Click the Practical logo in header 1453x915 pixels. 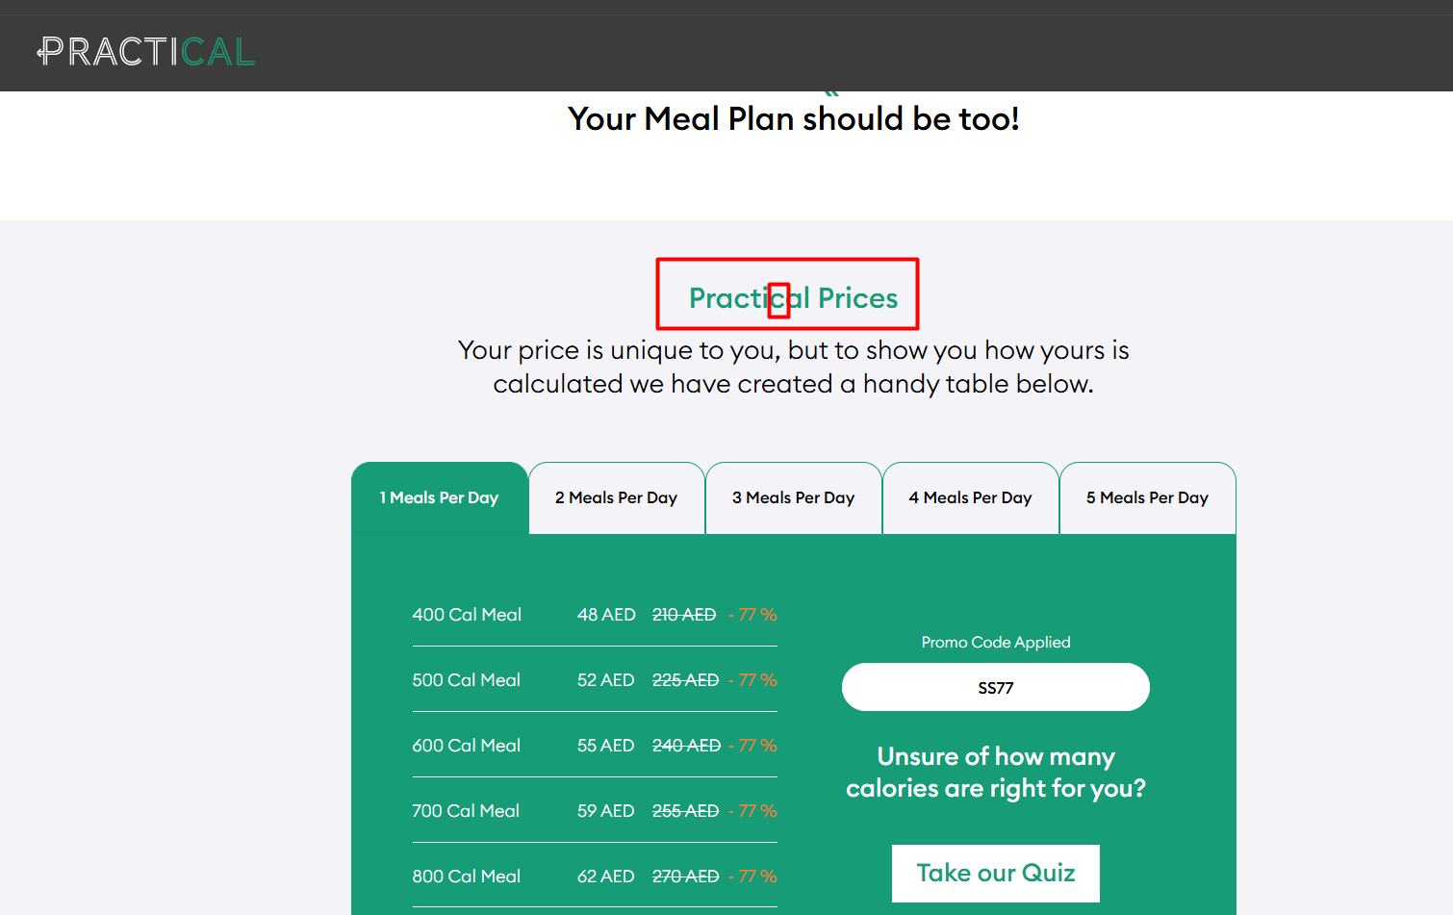click(146, 52)
